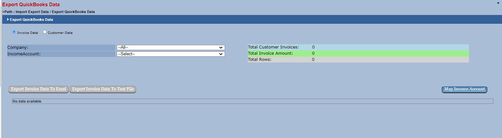Click the Total Invoice Amount value 0
This screenshot has height=138, width=502.
pyautogui.click(x=313, y=53)
